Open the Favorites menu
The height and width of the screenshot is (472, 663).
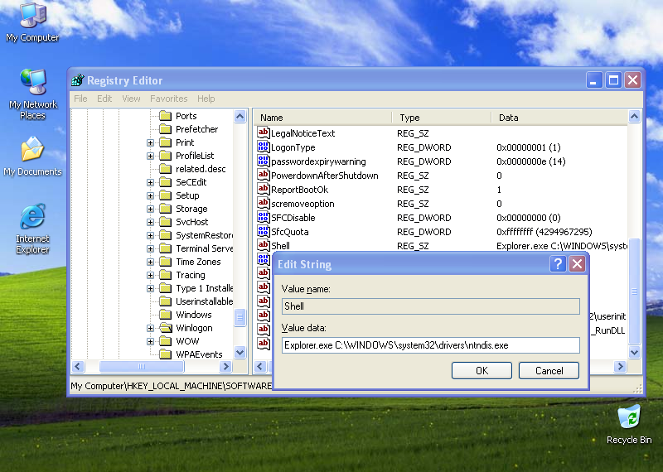click(x=169, y=99)
